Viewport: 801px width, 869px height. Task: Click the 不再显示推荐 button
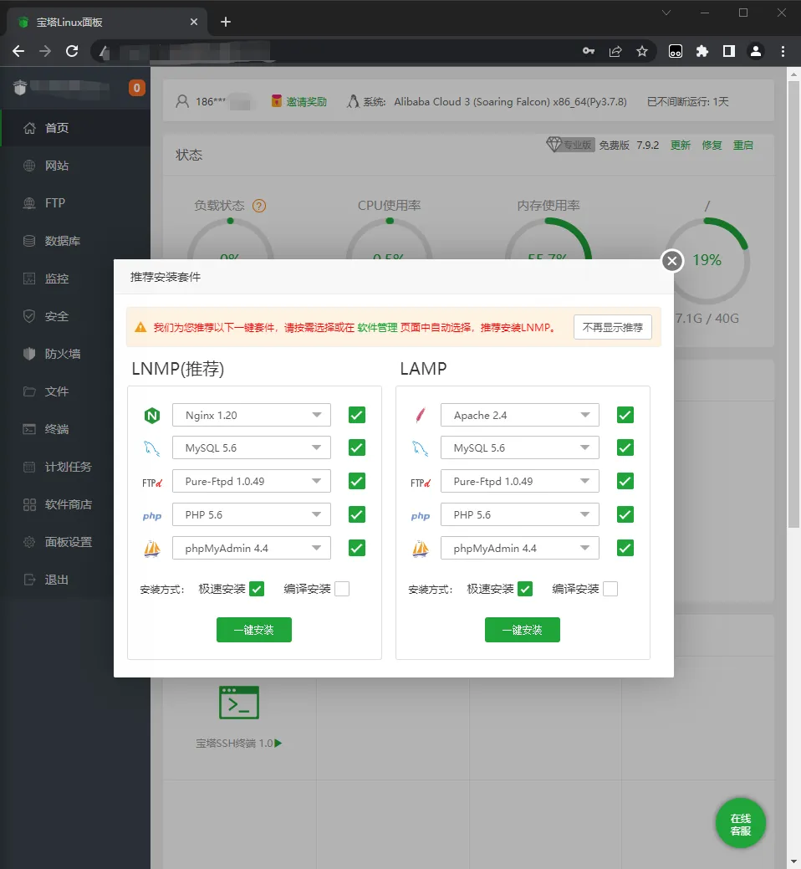pyautogui.click(x=613, y=327)
